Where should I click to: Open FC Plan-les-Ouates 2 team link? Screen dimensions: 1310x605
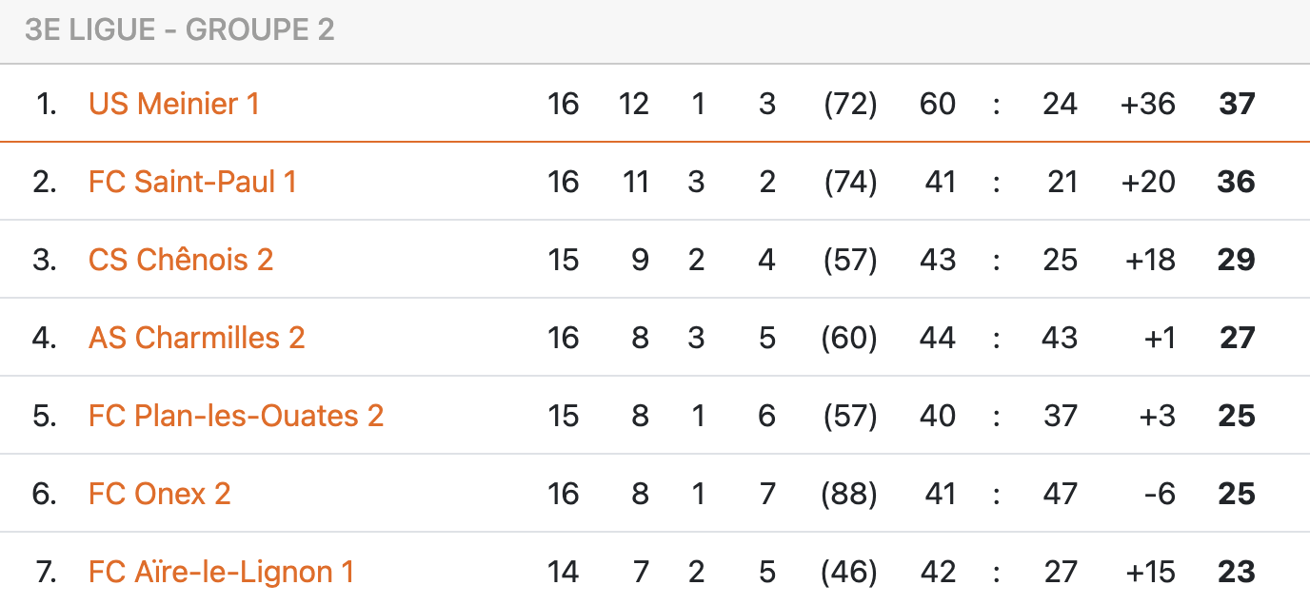pos(235,416)
